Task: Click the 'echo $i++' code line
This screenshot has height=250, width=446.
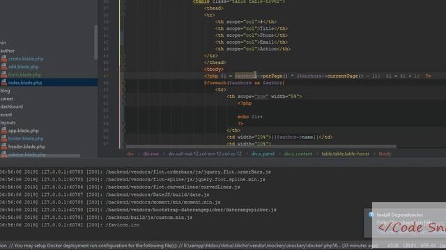Action: (250, 117)
